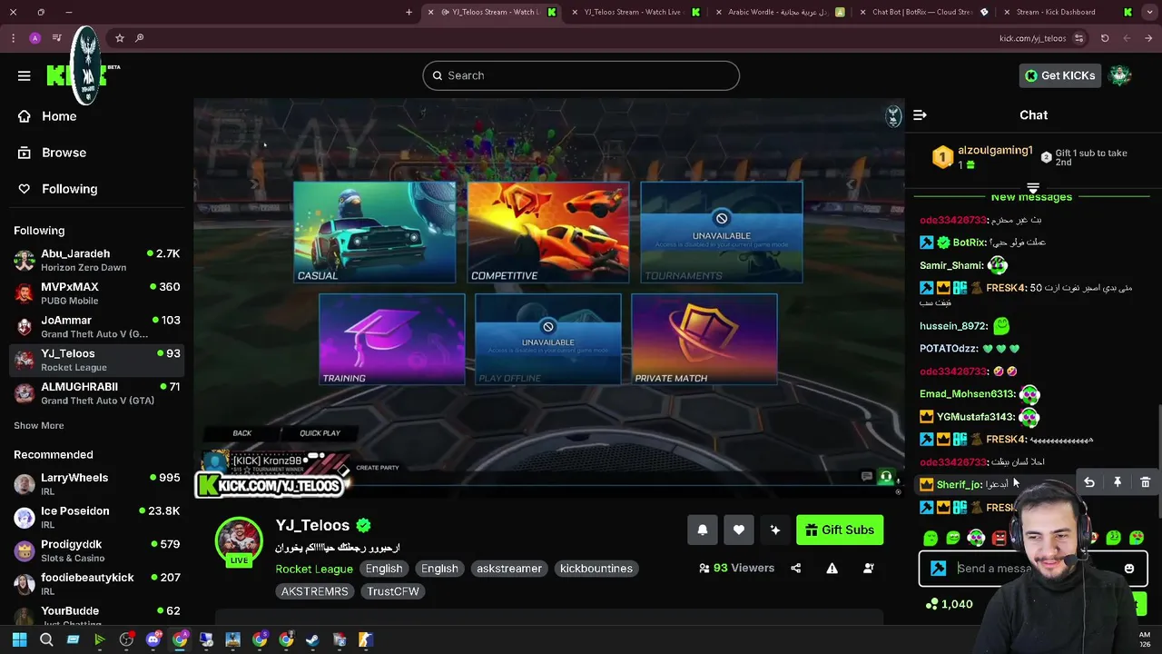Viewport: 1162px width, 654px height.
Task: Select the angry red emote
Action: [x=1000, y=538]
